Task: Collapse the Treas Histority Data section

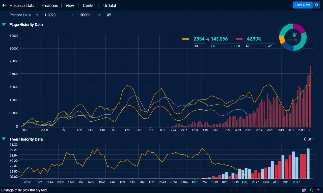Action: 4,139
